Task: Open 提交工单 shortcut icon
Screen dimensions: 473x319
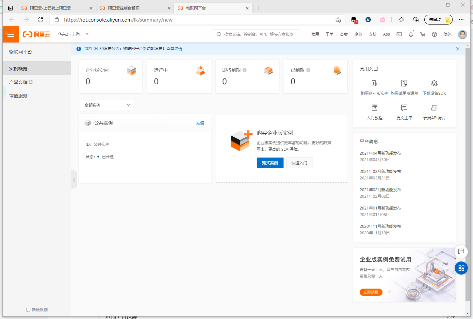Action: pos(404,108)
